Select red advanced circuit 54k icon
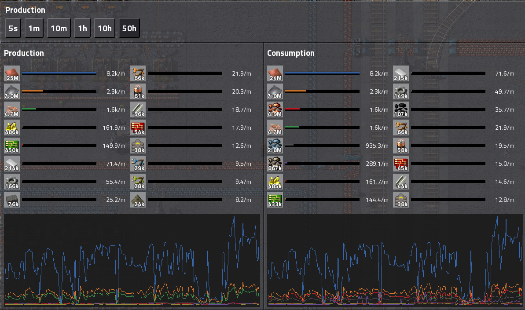 coord(138,128)
